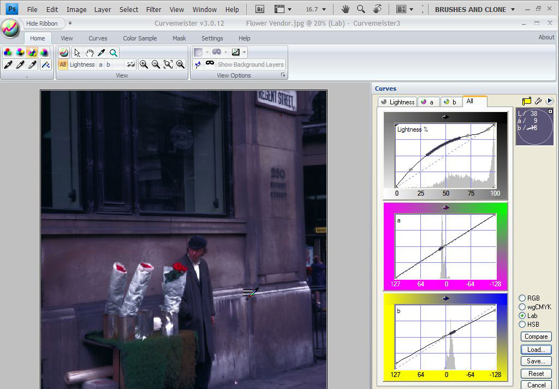Screen dimensions: 559x389
Task: Select the Lab radio button
Action: click(x=522, y=315)
